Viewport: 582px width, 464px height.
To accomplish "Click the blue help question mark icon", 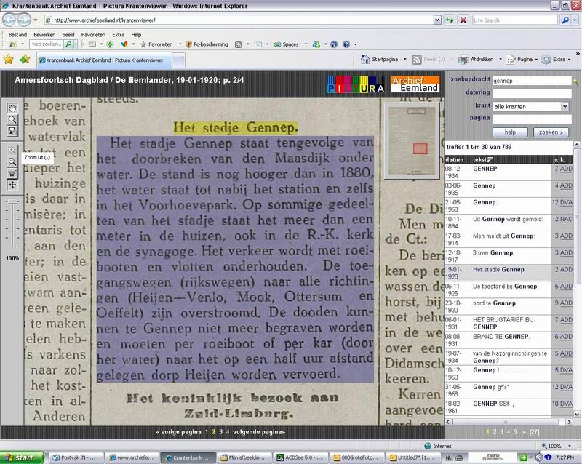I will click(x=346, y=44).
